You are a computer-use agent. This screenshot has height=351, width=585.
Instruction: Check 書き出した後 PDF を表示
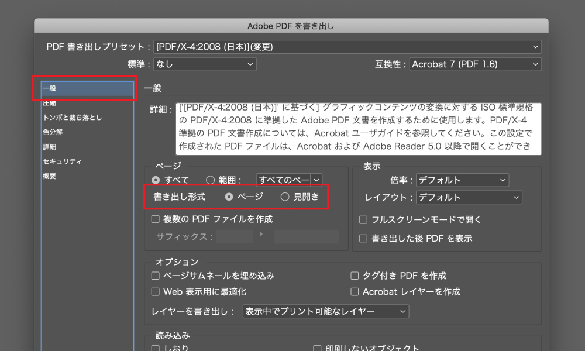pos(363,238)
